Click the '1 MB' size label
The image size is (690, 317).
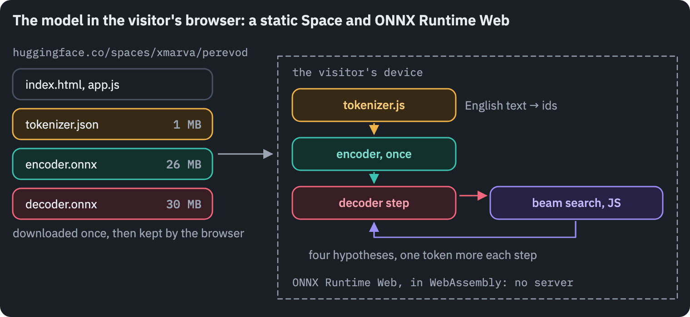point(187,125)
